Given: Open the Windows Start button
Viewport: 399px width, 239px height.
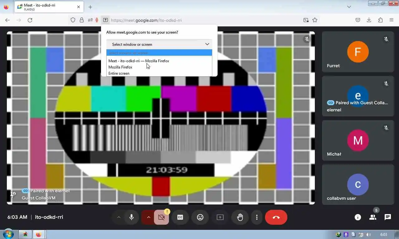Looking at the screenshot, I should point(8,234).
